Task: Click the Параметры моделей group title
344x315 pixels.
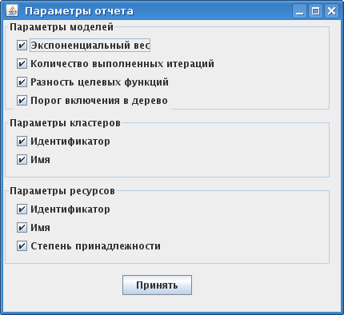Action: coord(62,27)
